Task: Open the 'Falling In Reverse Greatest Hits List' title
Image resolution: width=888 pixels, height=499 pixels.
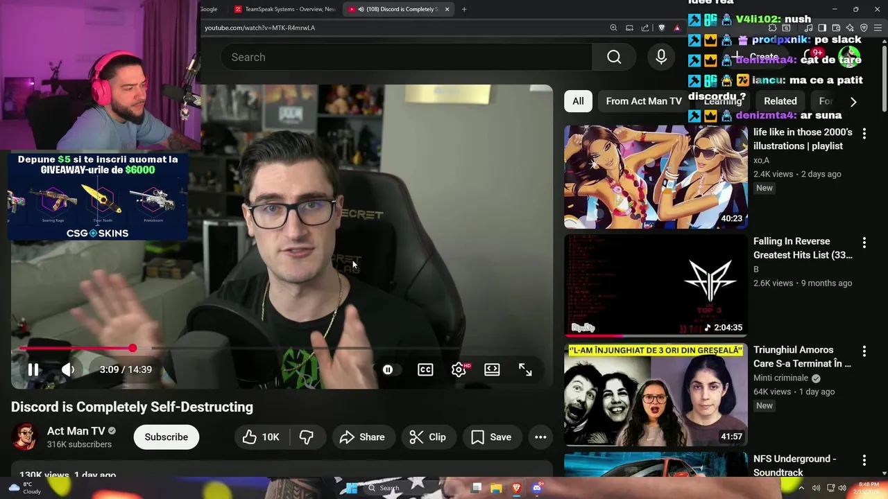Action: coord(803,247)
